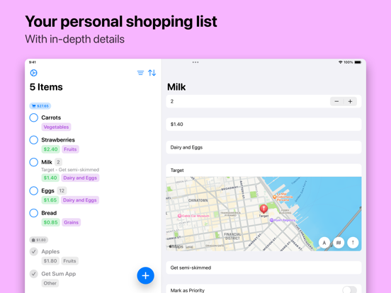391x293 pixels.
Task: Uncheck the Get Sum App item
Action: 34,274
